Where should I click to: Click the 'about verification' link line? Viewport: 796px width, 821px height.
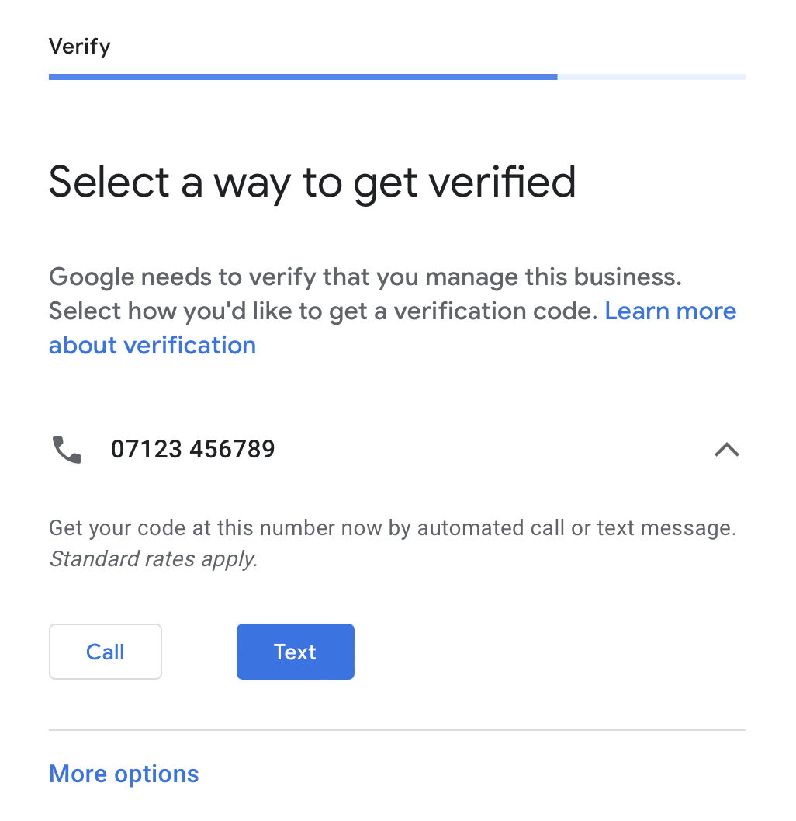pos(152,345)
